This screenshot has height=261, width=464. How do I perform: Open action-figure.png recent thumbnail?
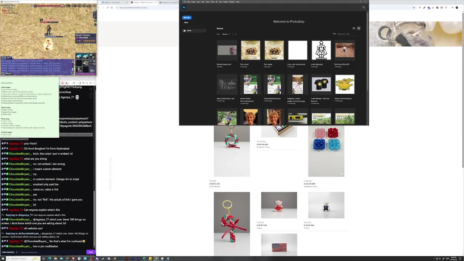pos(321,50)
